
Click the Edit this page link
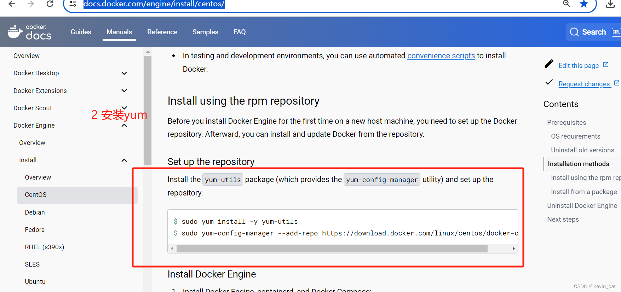(579, 65)
